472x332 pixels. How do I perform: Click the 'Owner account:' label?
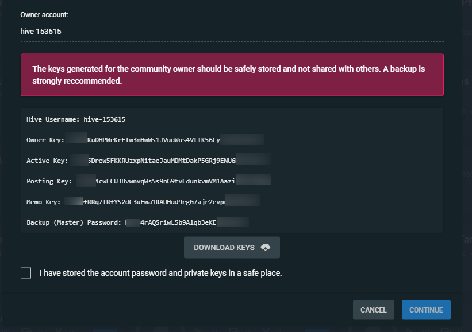[44, 15]
